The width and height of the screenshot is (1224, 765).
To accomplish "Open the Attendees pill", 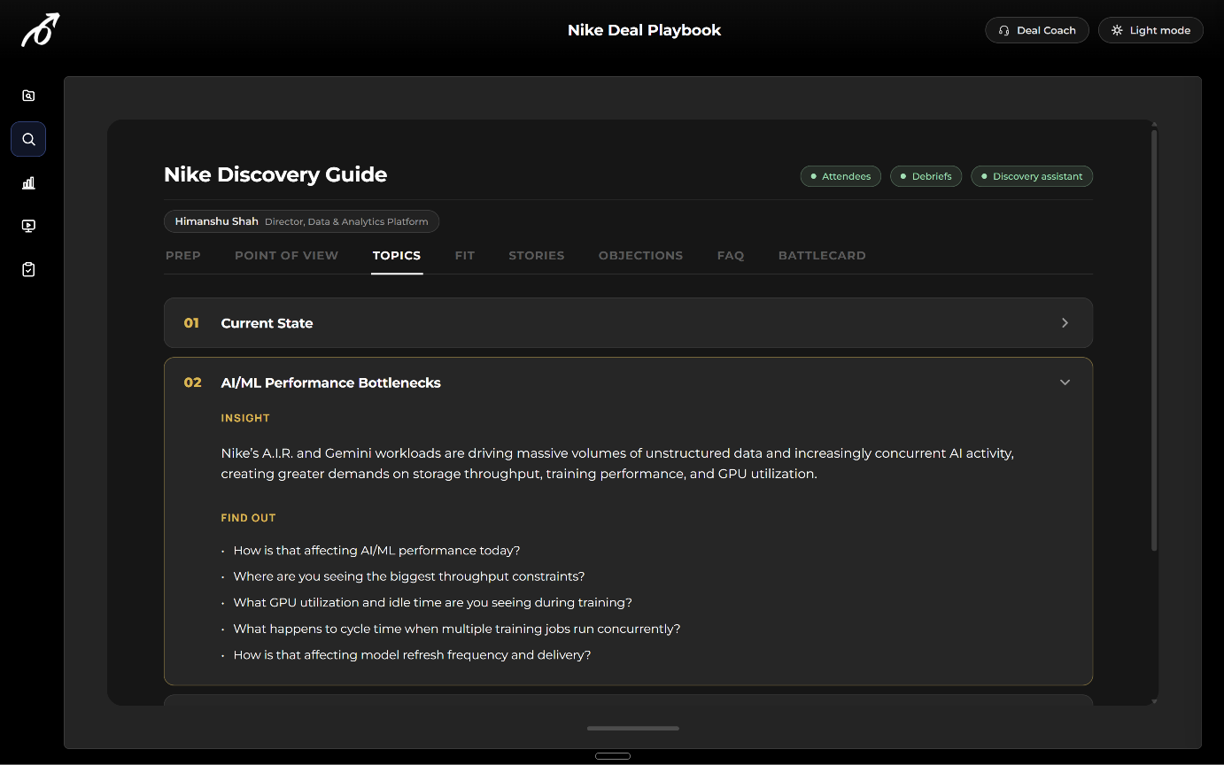I will coord(841,176).
